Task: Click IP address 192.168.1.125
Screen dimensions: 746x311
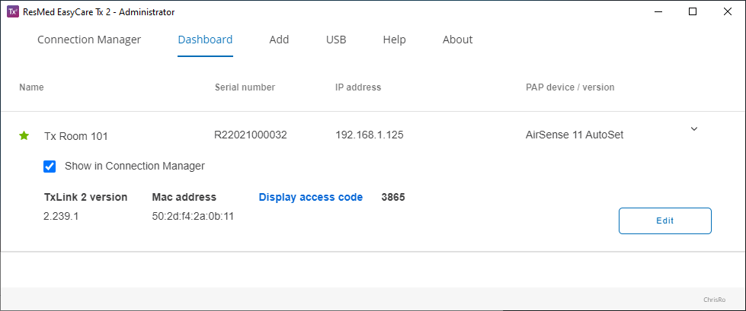Action: pyautogui.click(x=370, y=135)
